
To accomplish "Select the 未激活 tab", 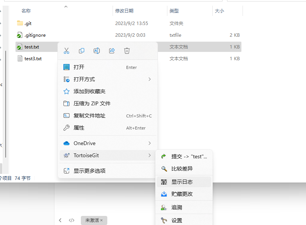I will click(94, 220).
